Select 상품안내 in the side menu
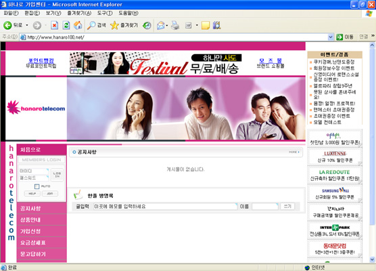The width and height of the screenshot is (376, 271). [x=42, y=220]
